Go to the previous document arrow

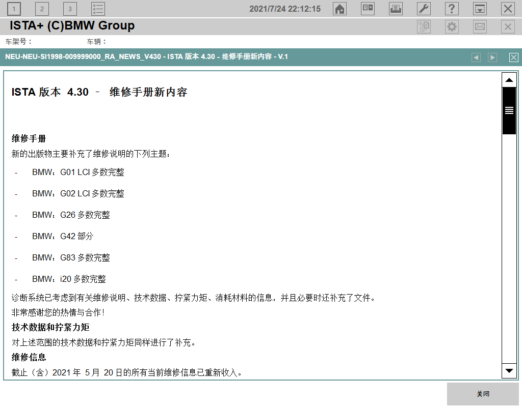(476, 57)
